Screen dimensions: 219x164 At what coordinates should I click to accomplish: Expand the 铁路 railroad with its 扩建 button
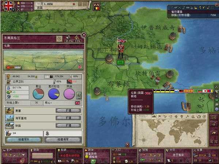[68, 125]
